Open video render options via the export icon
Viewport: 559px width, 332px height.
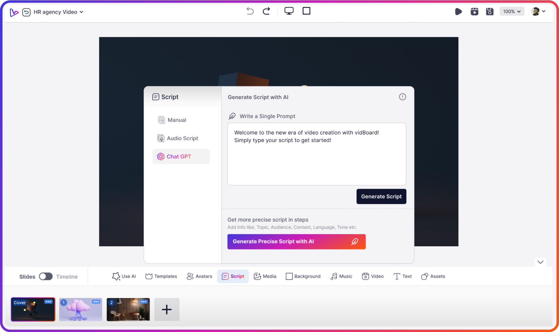(474, 11)
